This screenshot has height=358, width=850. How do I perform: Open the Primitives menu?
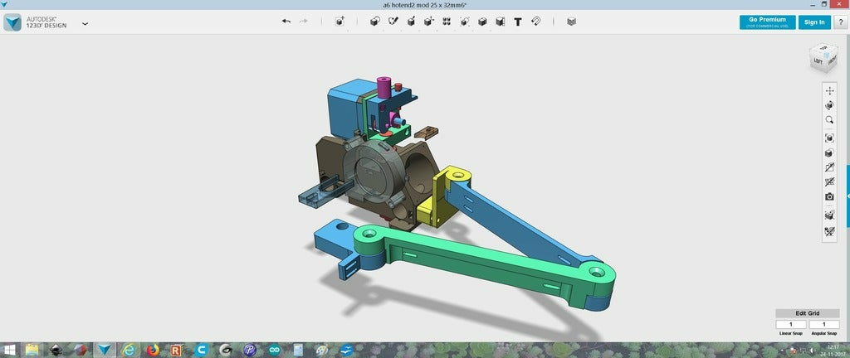tap(374, 22)
